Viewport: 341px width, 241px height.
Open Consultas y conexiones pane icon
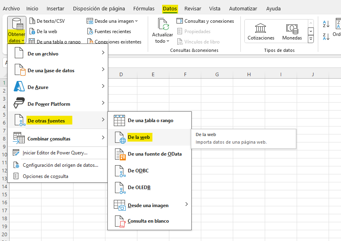tap(180, 21)
